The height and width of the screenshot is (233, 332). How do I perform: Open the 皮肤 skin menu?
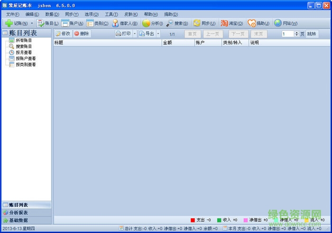pyautogui.click(x=131, y=14)
